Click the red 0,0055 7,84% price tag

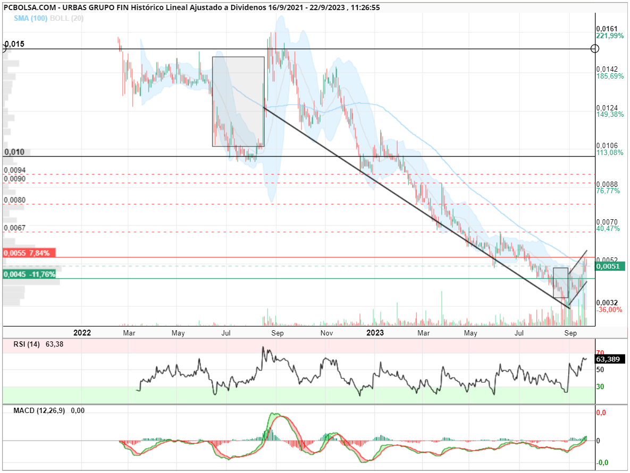[x=29, y=253]
